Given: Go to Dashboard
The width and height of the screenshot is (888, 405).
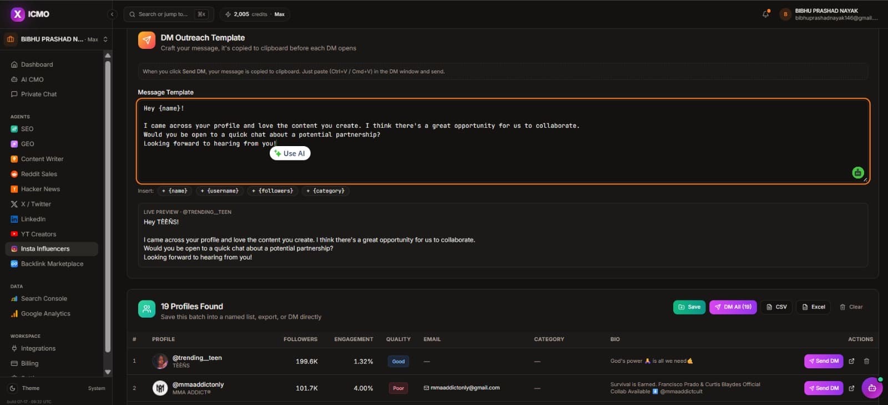Looking at the screenshot, I should 37,64.
